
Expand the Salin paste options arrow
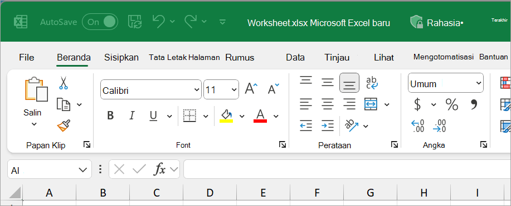click(34, 124)
